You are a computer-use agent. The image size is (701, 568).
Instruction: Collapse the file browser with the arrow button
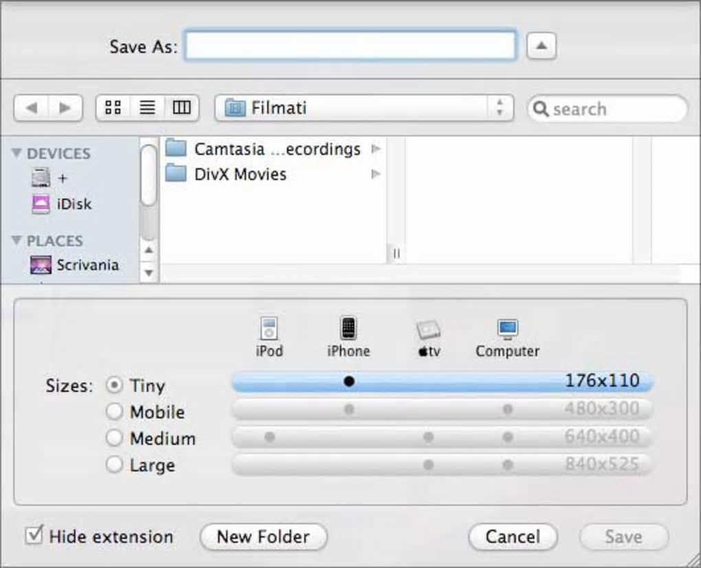(x=541, y=46)
